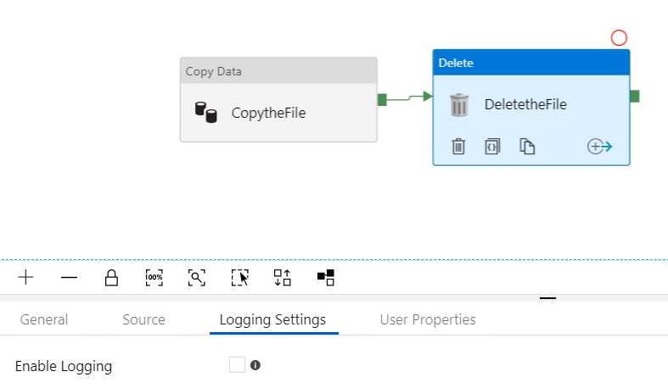Image resolution: width=668 pixels, height=388 pixels.
Task: Enable multi-select lasso cursor icon
Action: (240, 278)
